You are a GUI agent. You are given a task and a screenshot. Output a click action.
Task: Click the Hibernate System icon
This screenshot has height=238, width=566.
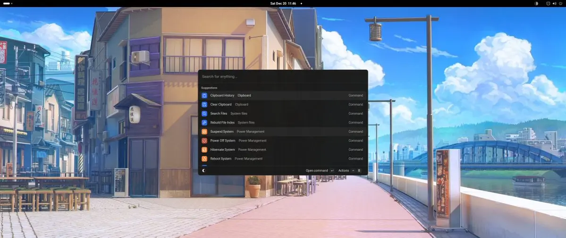[x=204, y=150]
